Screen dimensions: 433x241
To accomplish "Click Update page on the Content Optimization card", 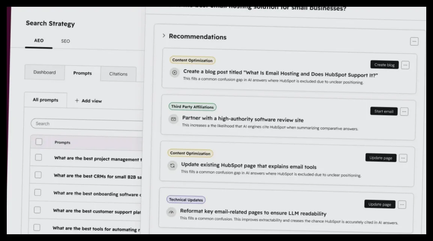I will [381, 158].
